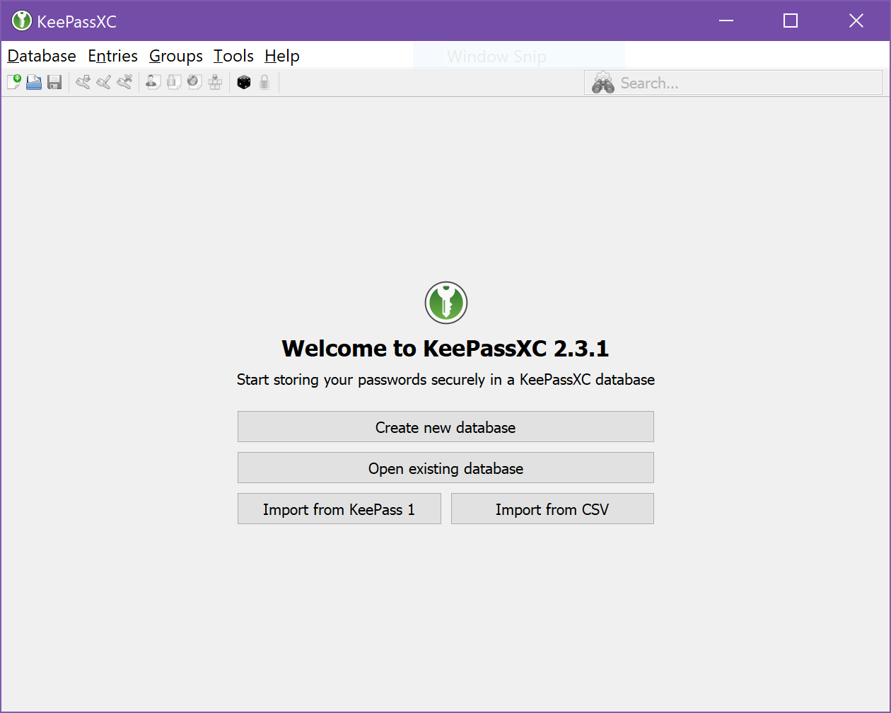Screen dimensions: 891x713
Task: Open the Tools menu
Action: 233,56
